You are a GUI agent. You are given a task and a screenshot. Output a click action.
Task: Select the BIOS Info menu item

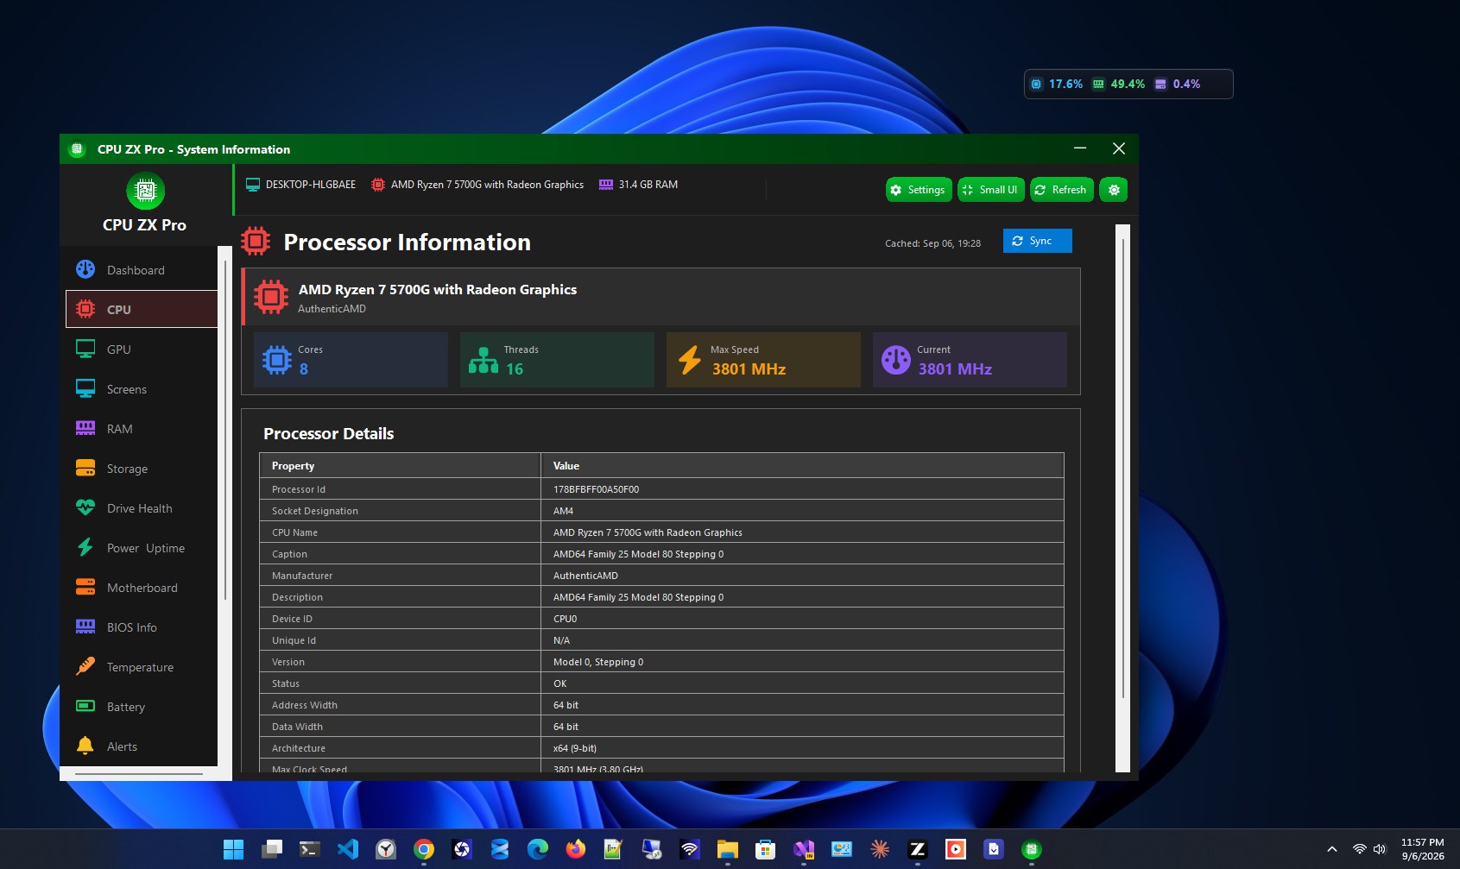(x=142, y=627)
